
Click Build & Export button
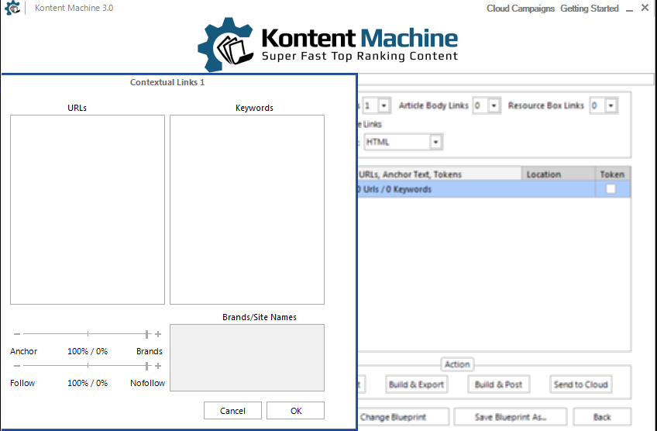pos(416,384)
